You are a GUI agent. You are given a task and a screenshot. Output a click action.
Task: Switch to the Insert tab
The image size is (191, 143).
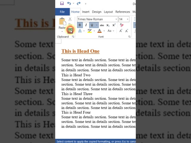click(86, 12)
